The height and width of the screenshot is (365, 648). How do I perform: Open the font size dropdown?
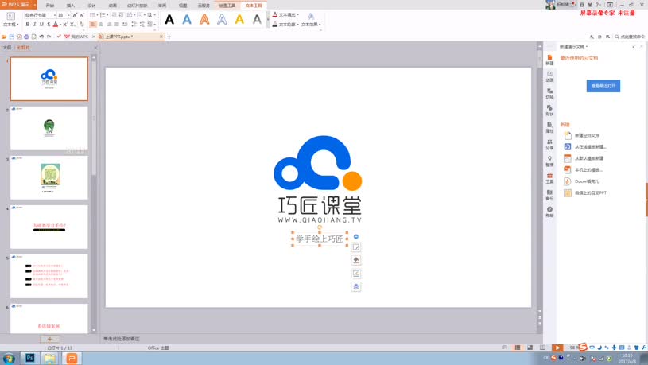pos(68,15)
